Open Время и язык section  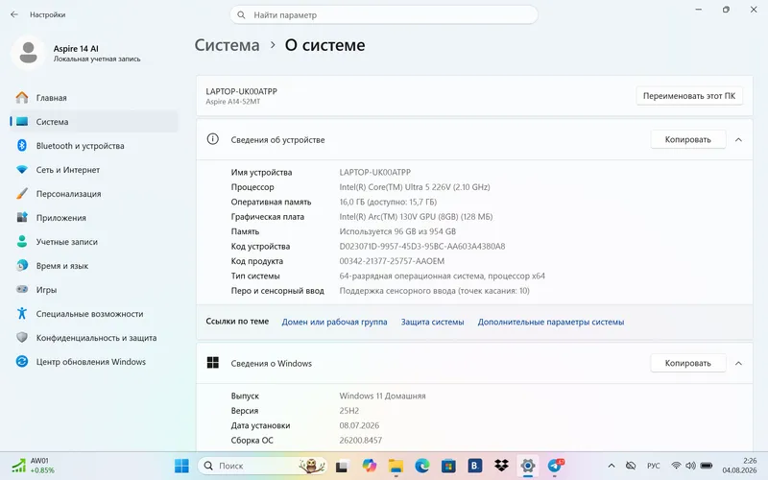coord(93,266)
